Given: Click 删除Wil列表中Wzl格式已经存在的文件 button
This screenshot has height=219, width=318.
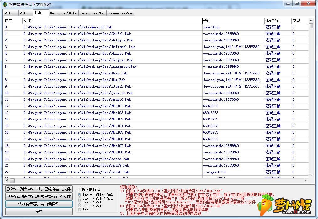Looking at the screenshot, I should [x=39, y=189].
